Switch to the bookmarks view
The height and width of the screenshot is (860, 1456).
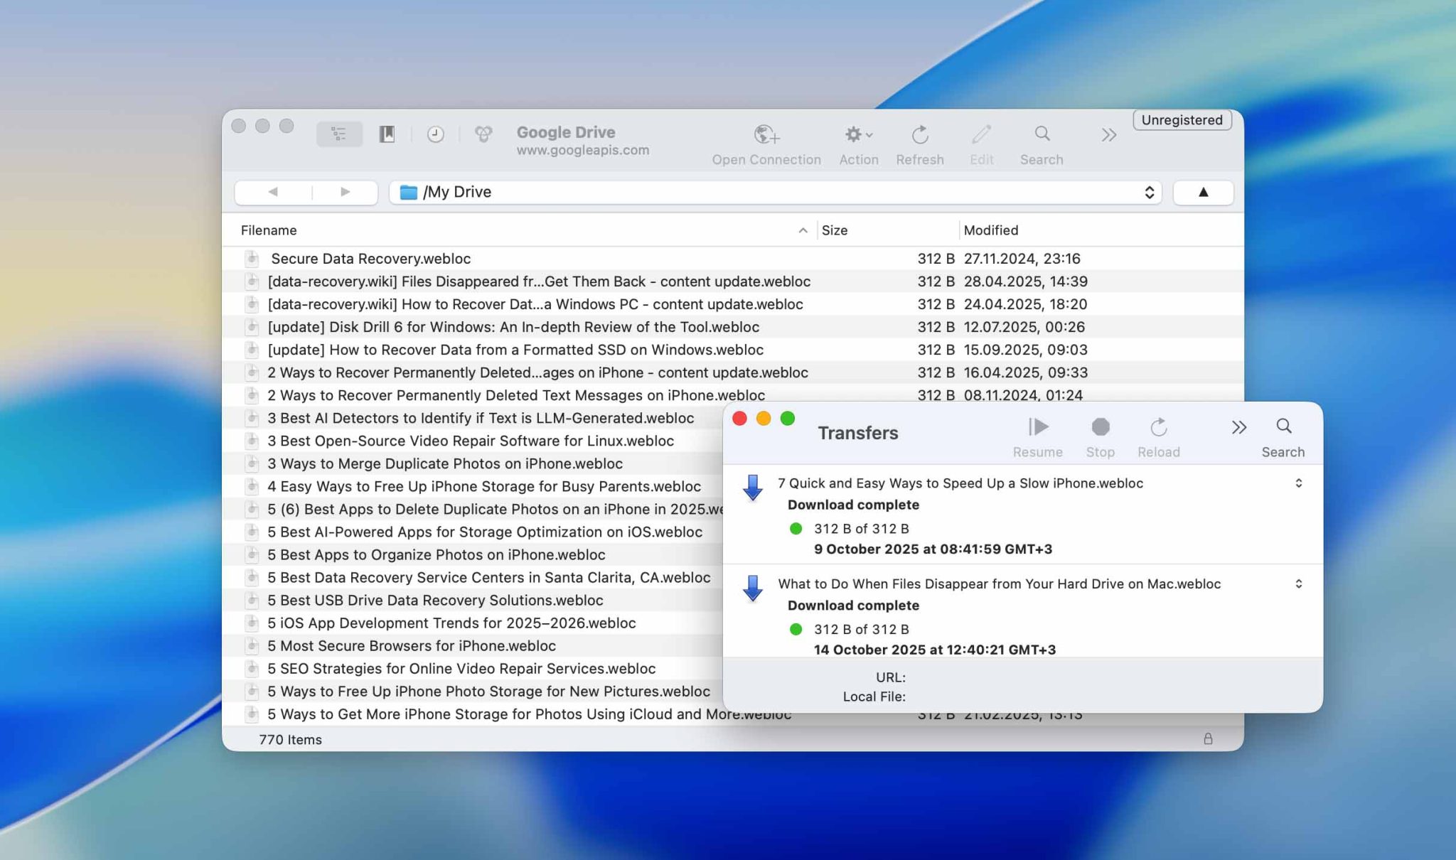387,134
